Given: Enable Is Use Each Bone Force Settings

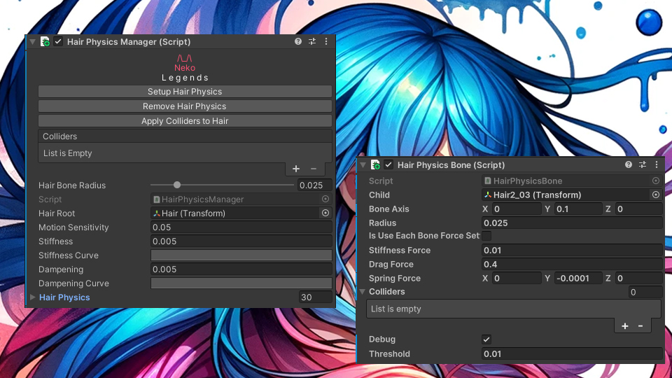Looking at the screenshot, I should tap(486, 236).
